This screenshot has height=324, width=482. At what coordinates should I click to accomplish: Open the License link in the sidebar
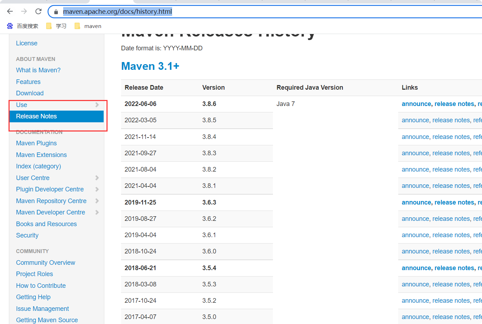27,43
